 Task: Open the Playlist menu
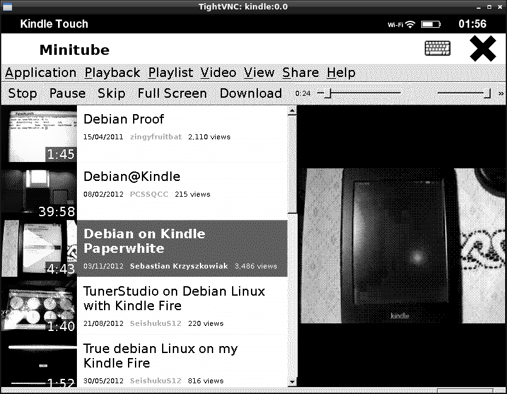[x=171, y=72]
